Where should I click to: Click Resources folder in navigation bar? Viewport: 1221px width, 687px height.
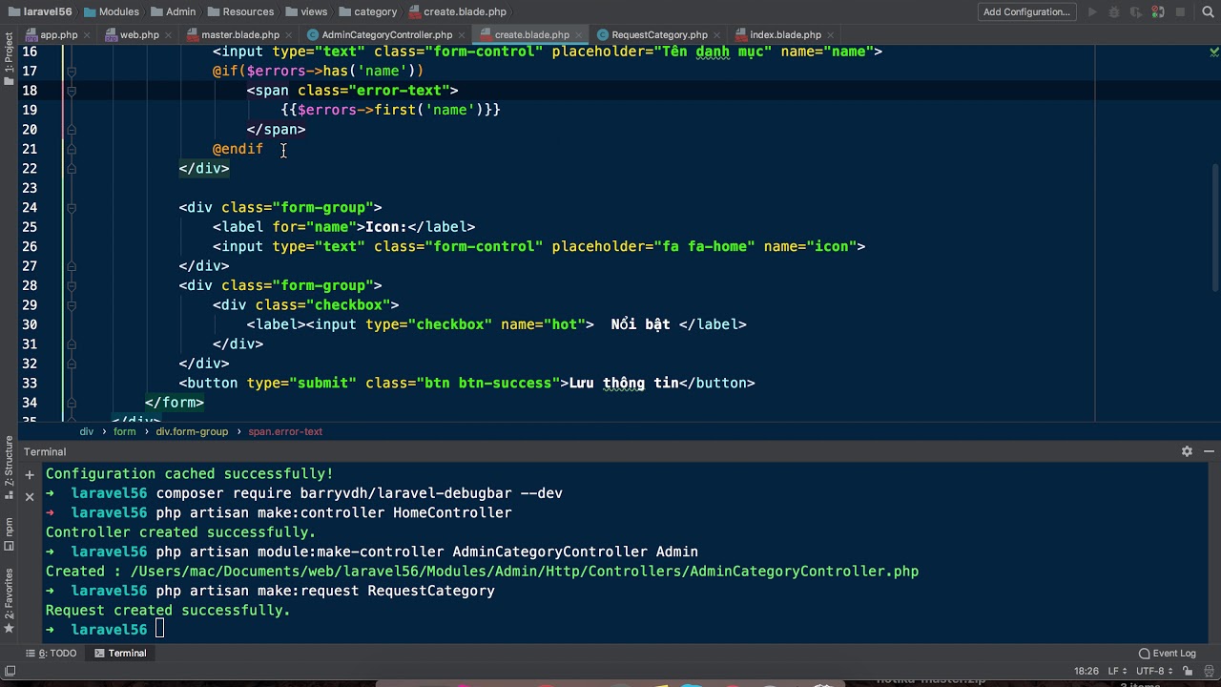pos(240,11)
